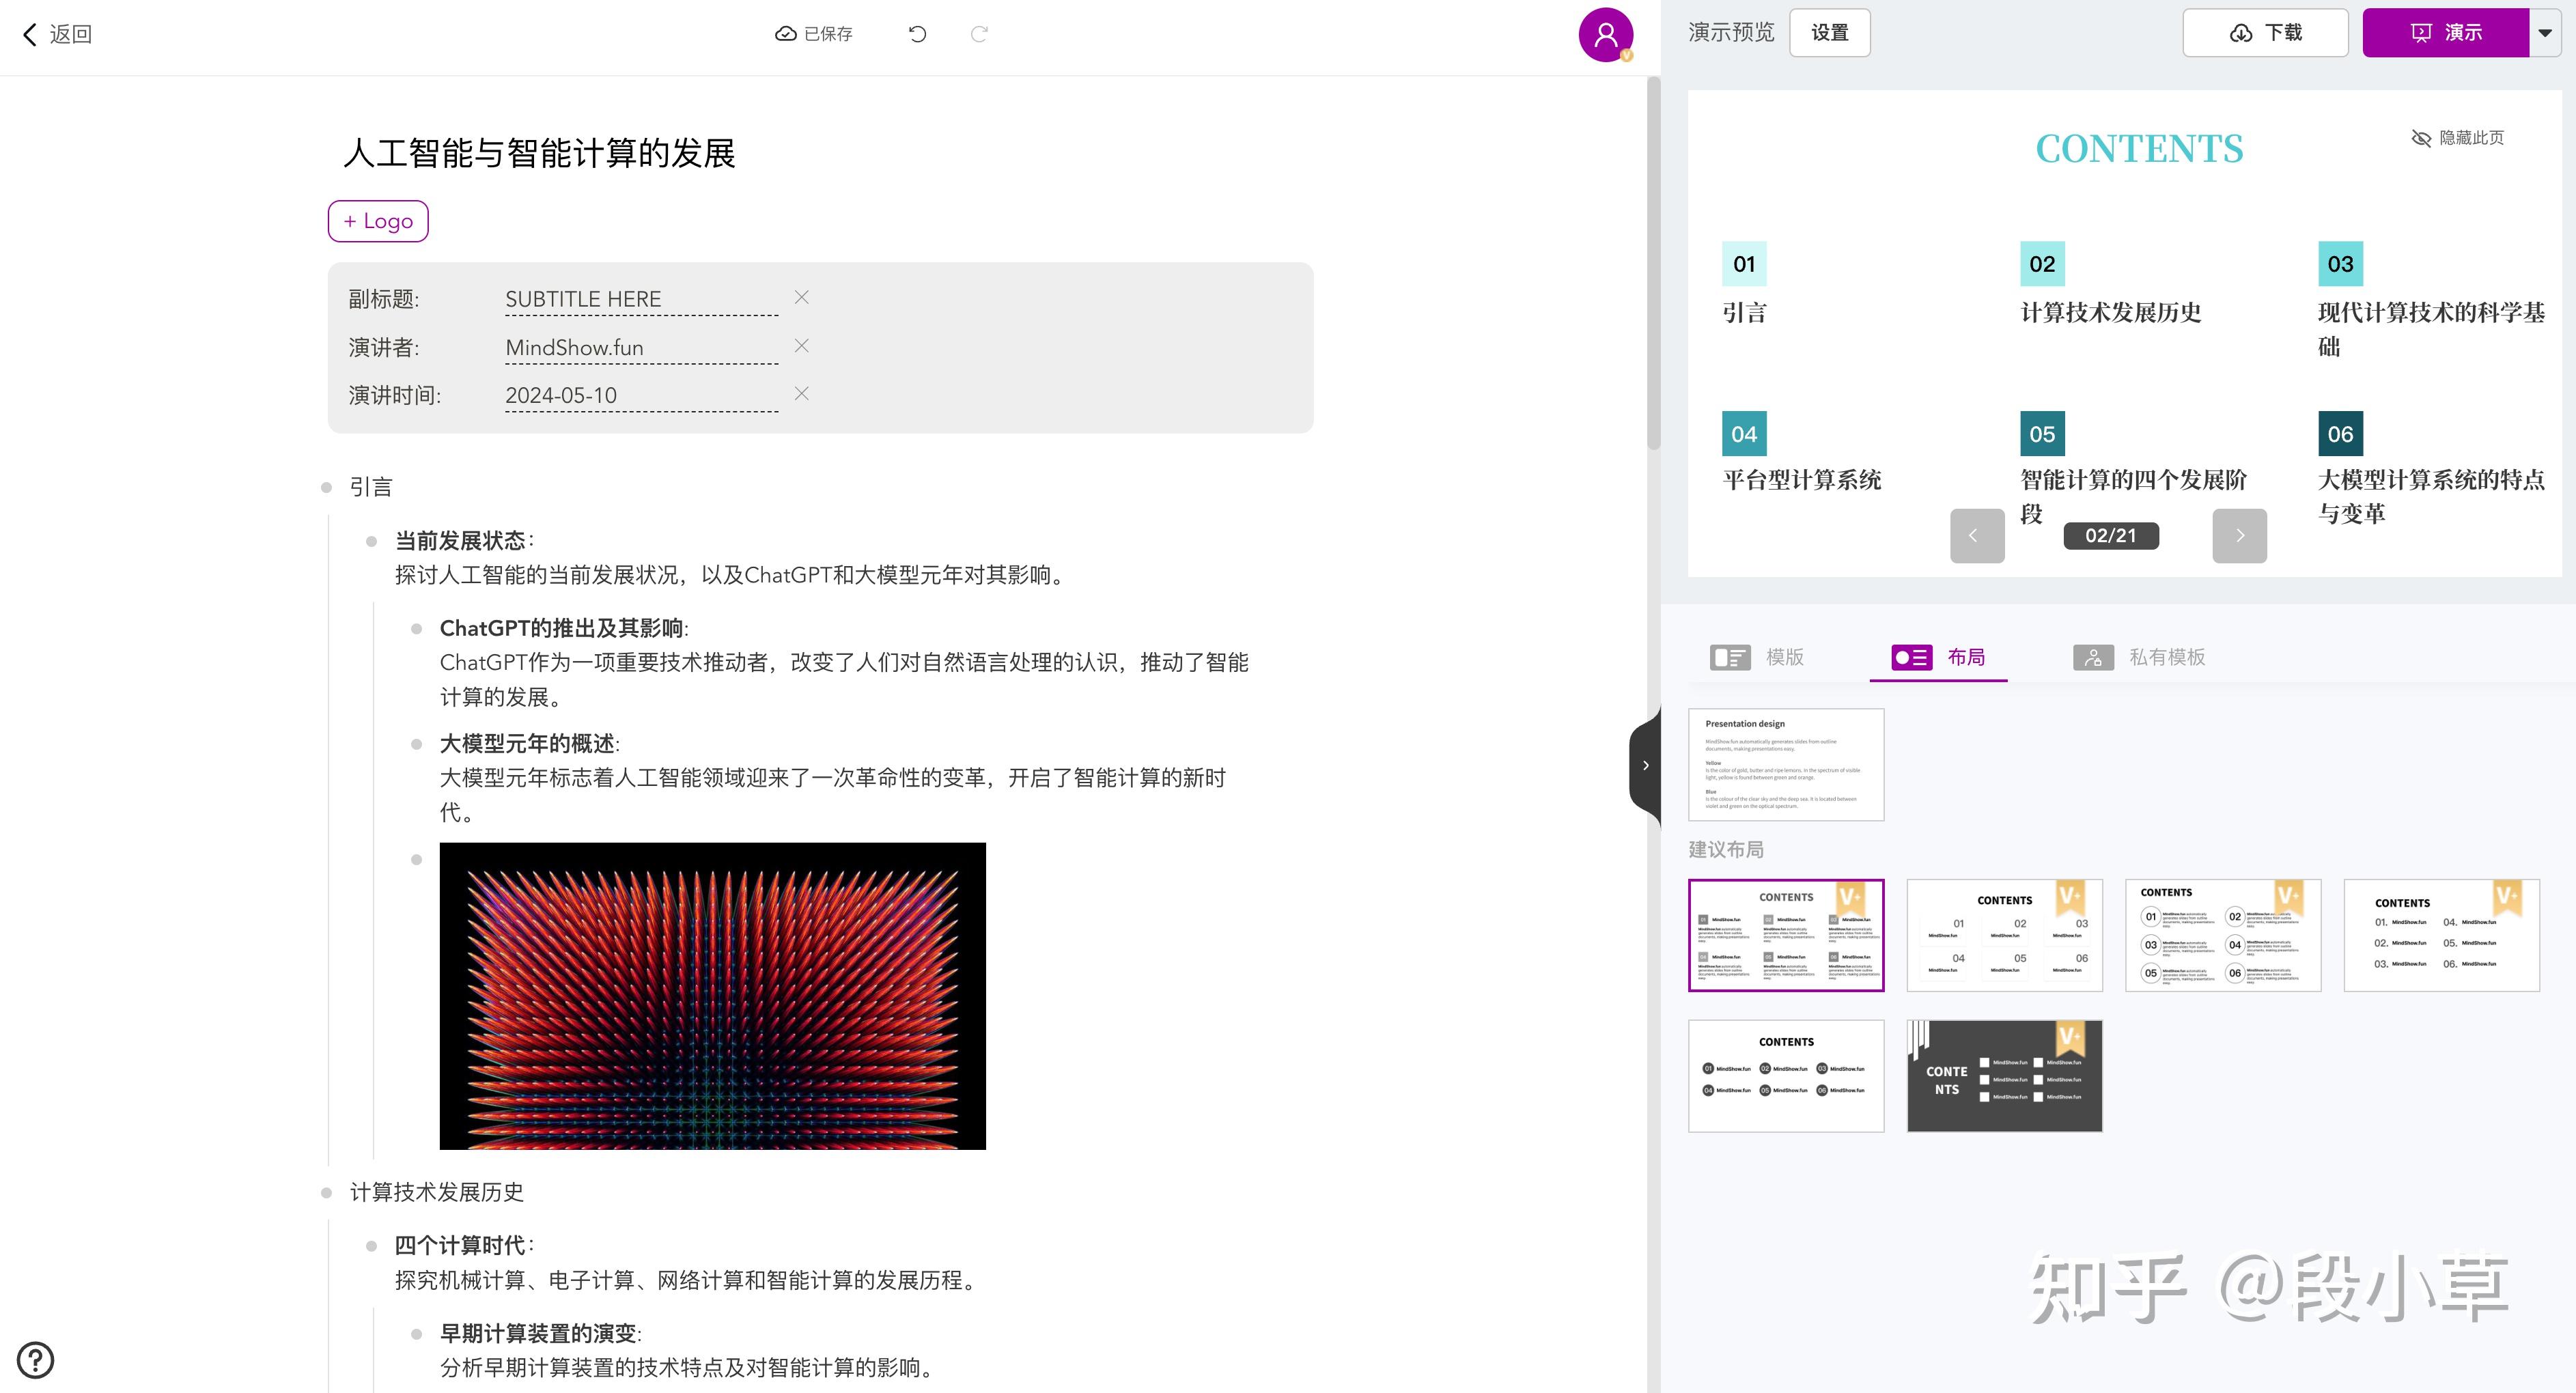2576x1393 pixels.
Task: Remove the presentation date with X
Action: click(801, 393)
